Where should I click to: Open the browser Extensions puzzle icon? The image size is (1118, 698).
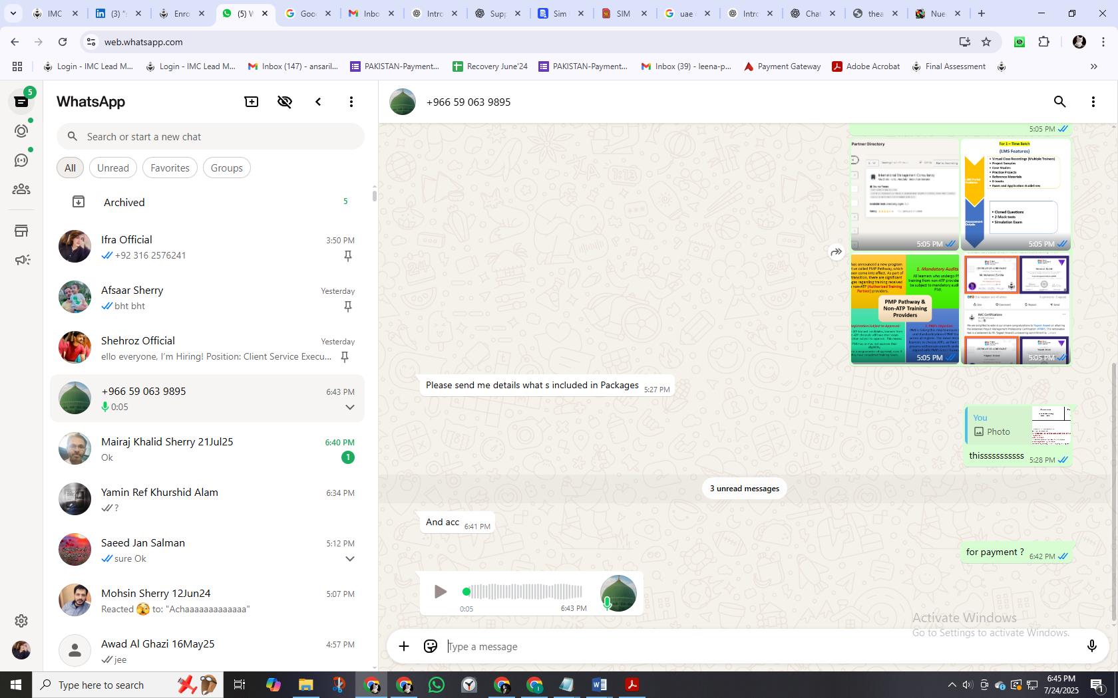point(1043,42)
